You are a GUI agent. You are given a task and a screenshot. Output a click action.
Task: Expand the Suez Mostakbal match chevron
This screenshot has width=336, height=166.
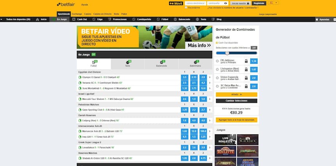210,88
